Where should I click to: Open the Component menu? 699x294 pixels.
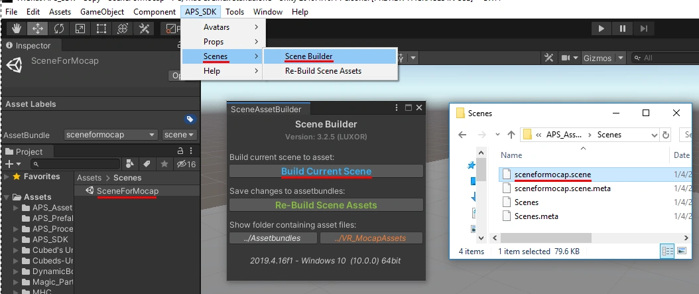[155, 11]
